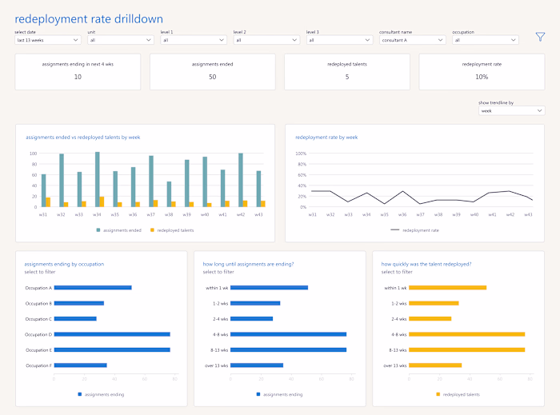The image size is (560, 415).
Task: Click assignments ending legend swatch under occupation chart
Action: (x=80, y=394)
